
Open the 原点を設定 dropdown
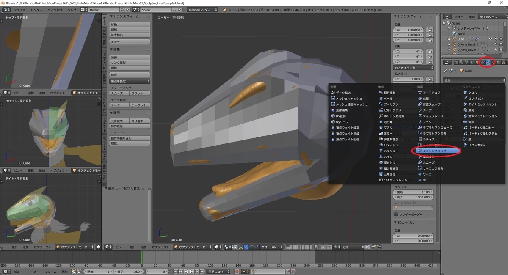point(130,81)
